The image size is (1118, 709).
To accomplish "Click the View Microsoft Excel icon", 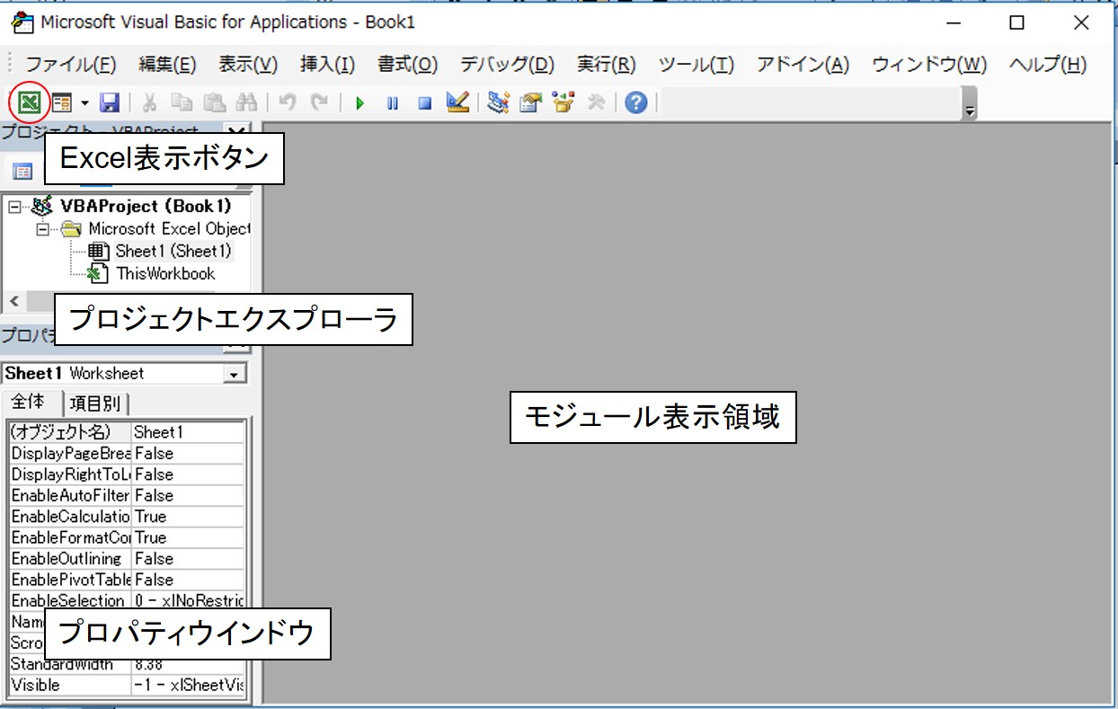I will click(30, 103).
